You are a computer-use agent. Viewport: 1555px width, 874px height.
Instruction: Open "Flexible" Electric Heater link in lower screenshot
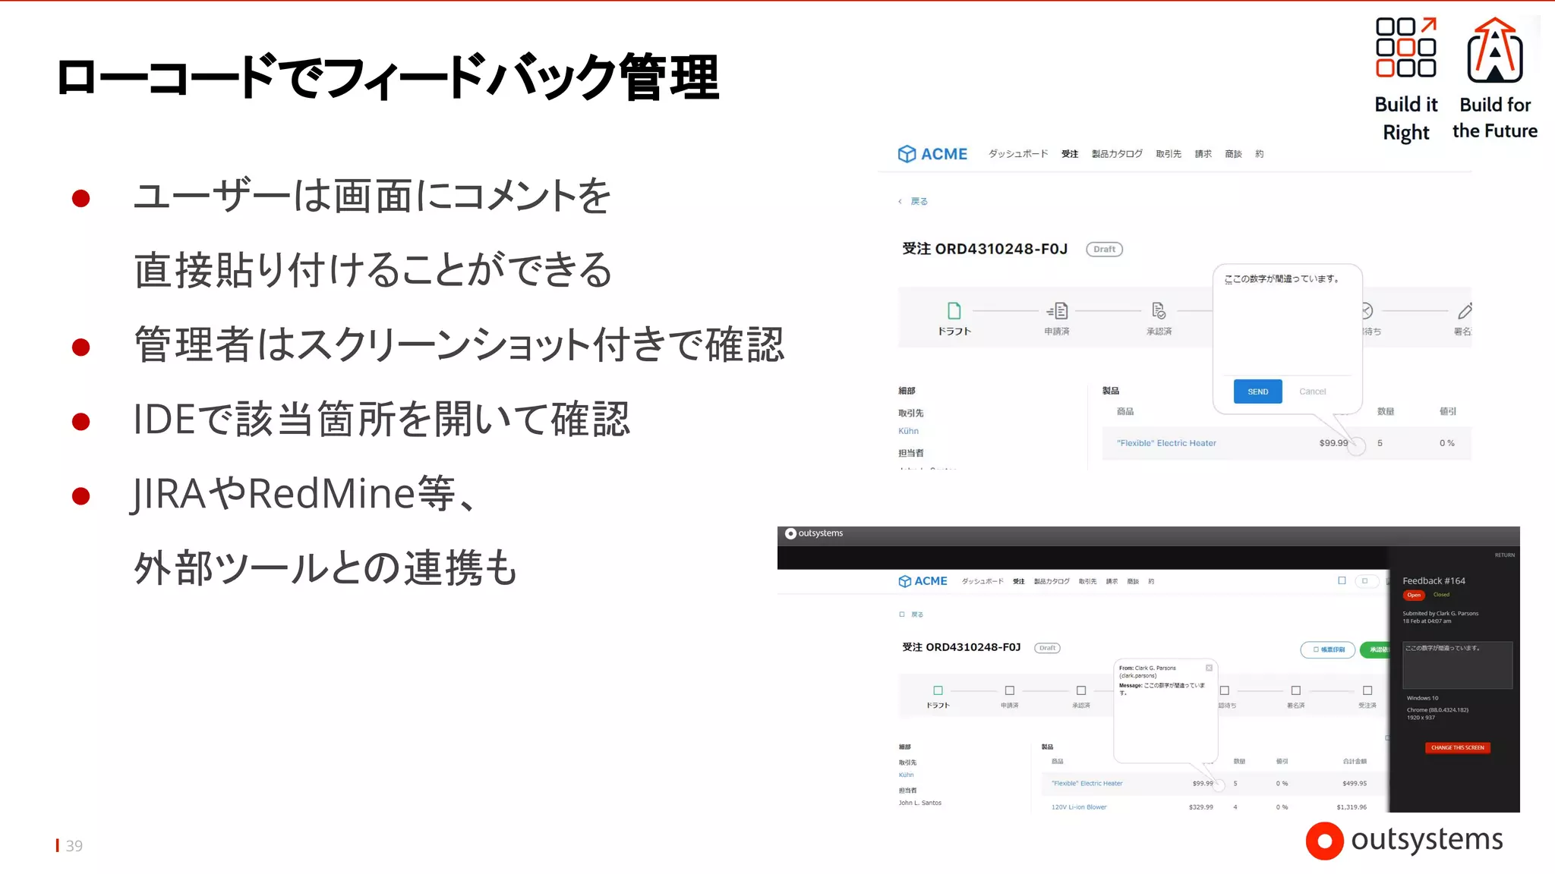point(1087,783)
